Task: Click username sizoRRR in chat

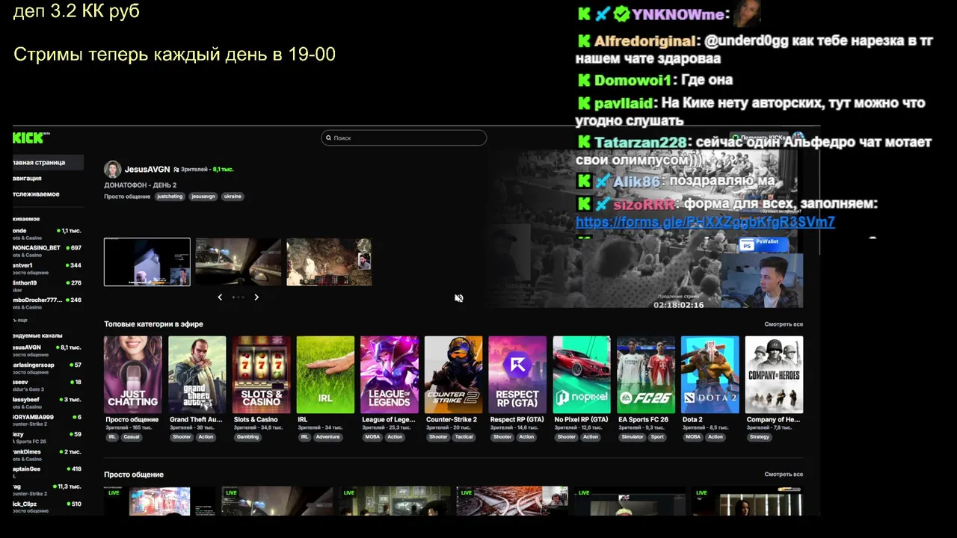Action: [x=644, y=204]
